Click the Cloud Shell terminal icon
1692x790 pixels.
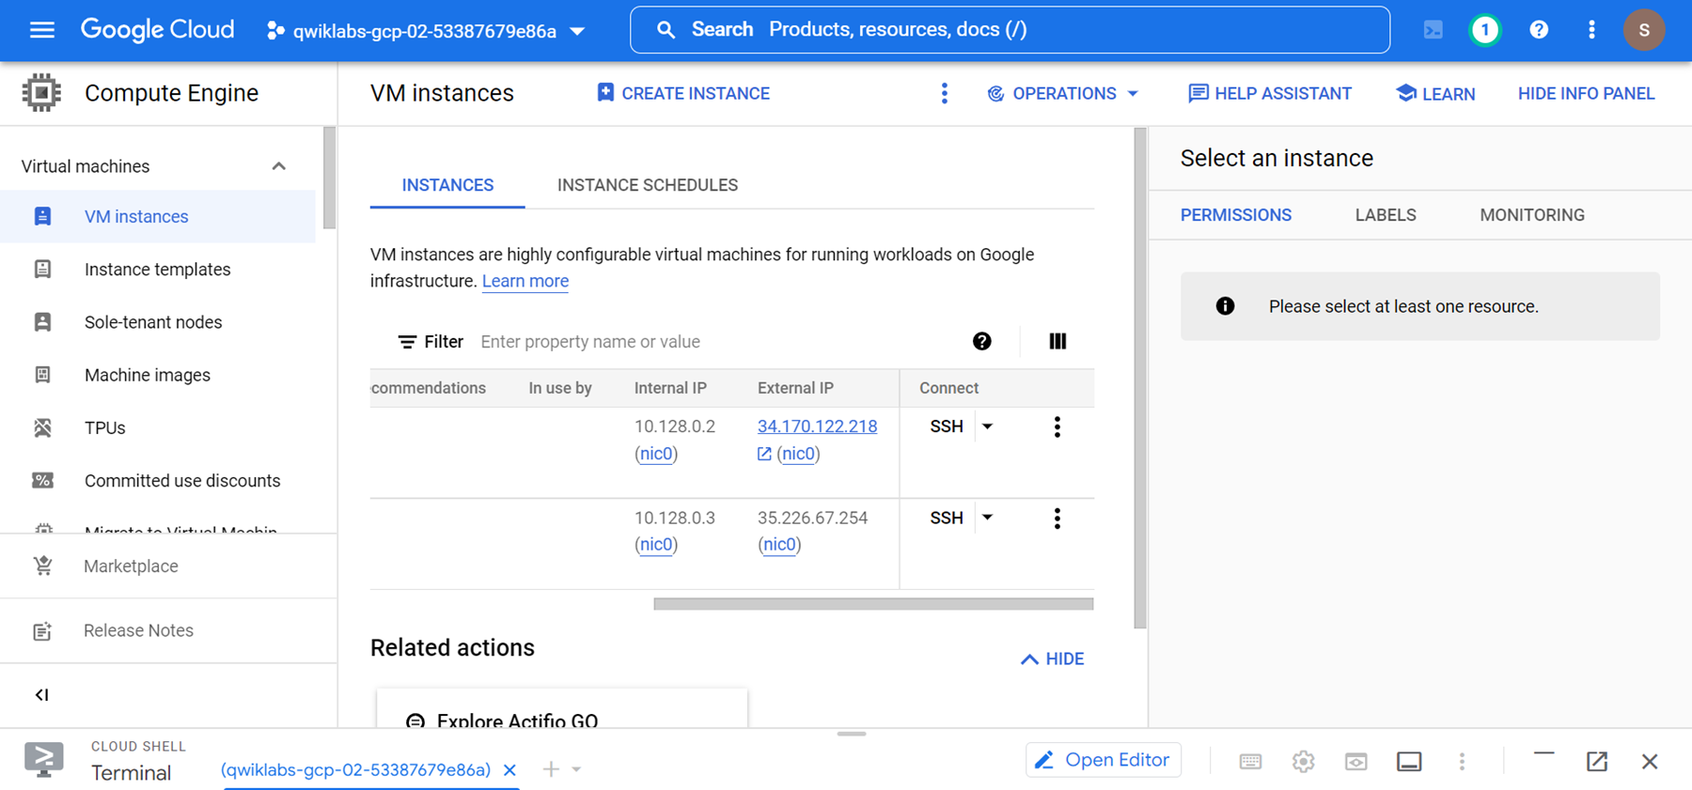pos(43,759)
